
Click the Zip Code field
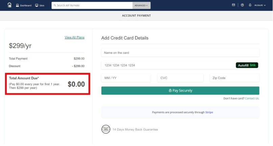(x=234, y=78)
